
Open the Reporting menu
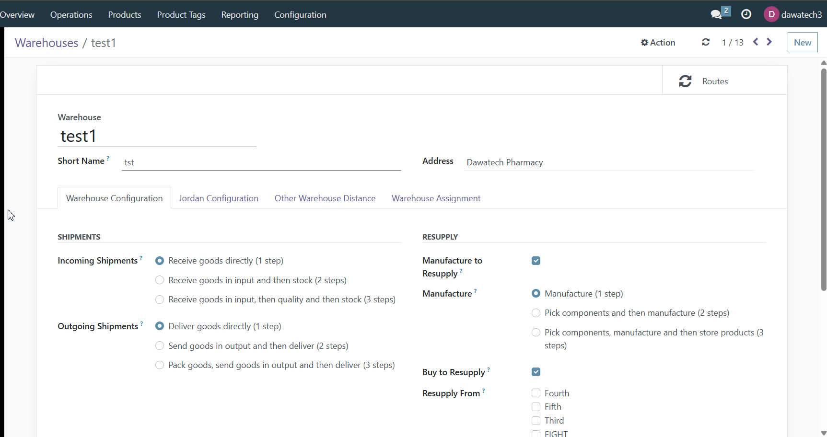pos(240,15)
